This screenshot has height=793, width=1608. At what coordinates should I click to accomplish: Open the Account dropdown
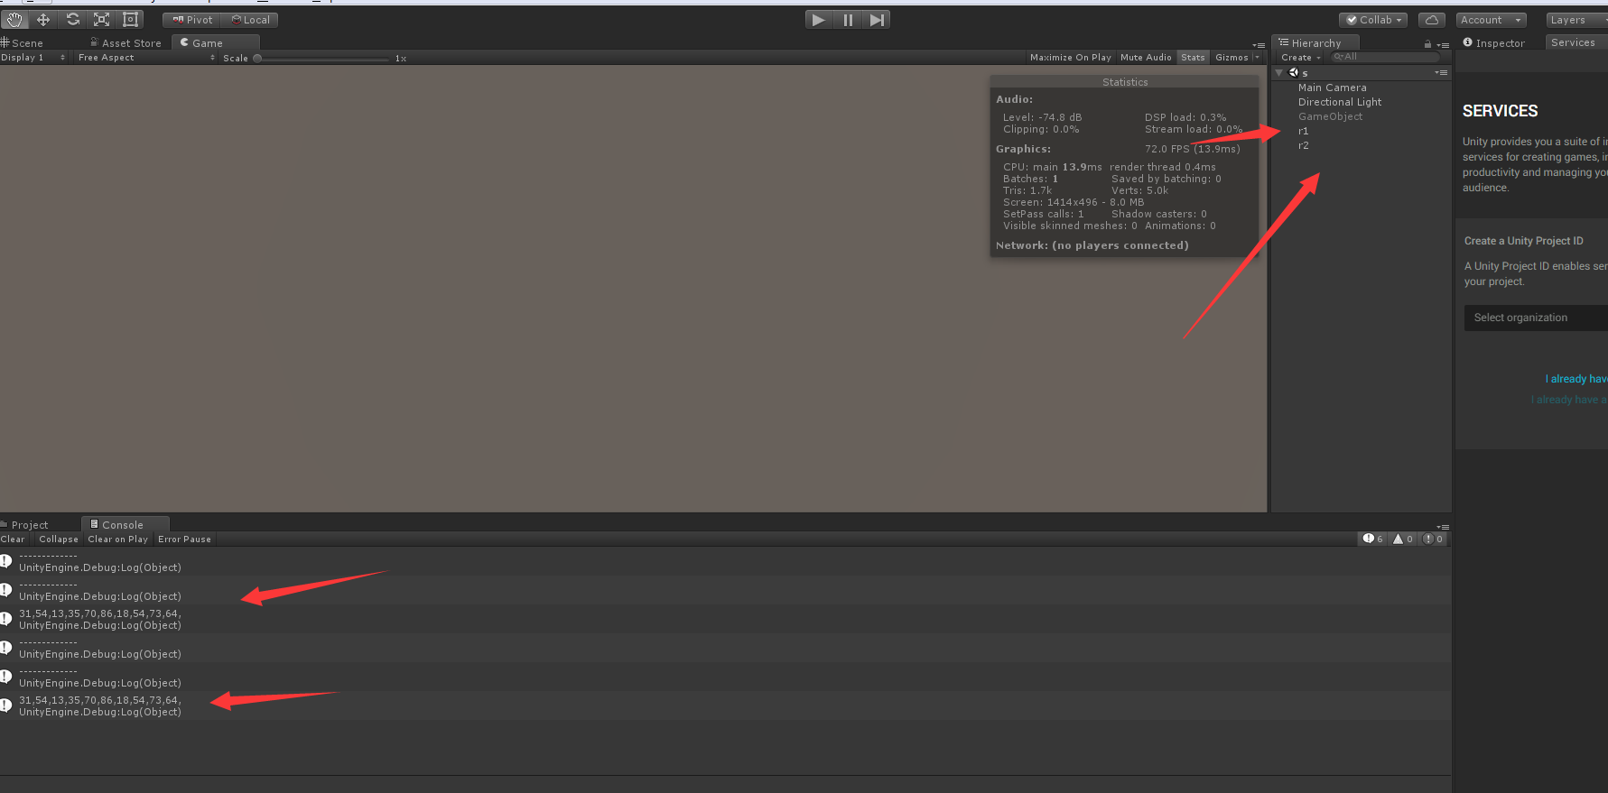click(1491, 20)
